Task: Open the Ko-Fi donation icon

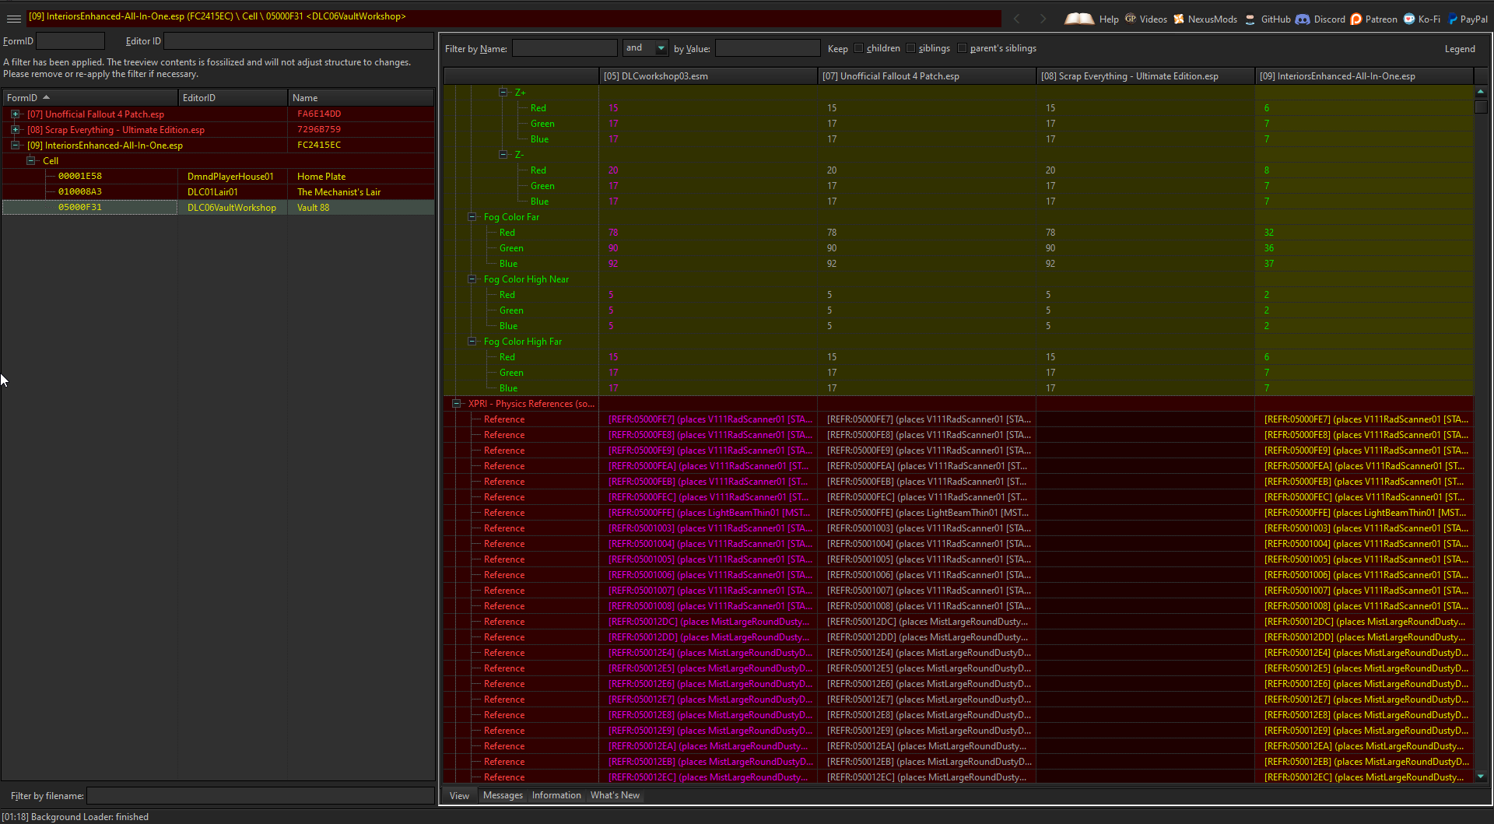Action: tap(1408, 19)
